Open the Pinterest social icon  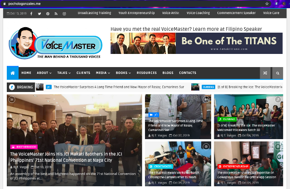tap(48, 14)
